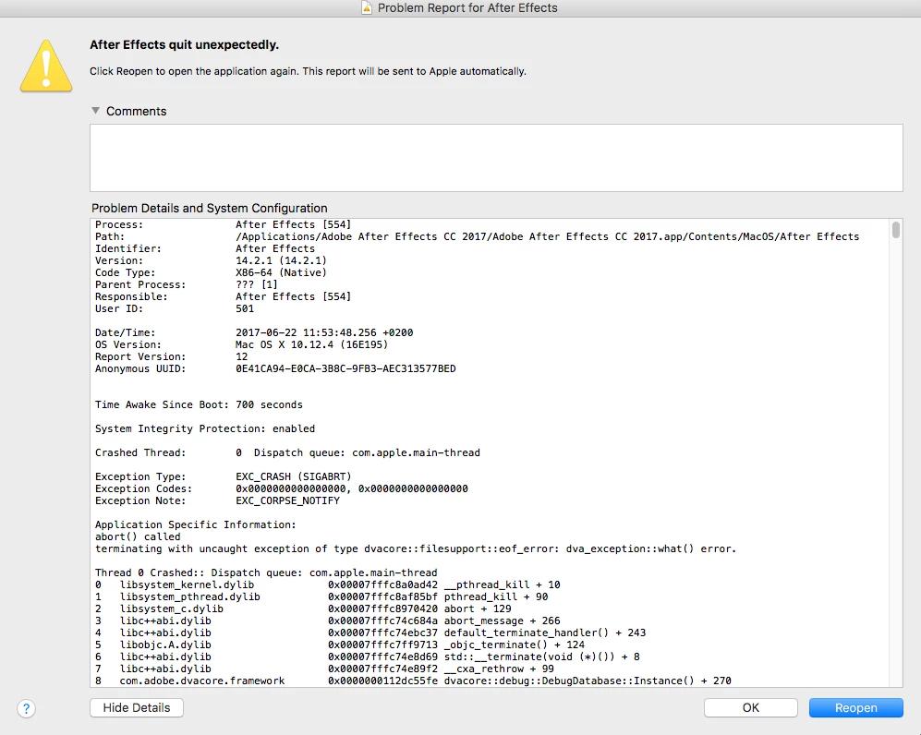The image size is (921, 735).
Task: Click the Exception Note "EXC_CORPSE_NOTIFY" value
Action: coord(287,500)
